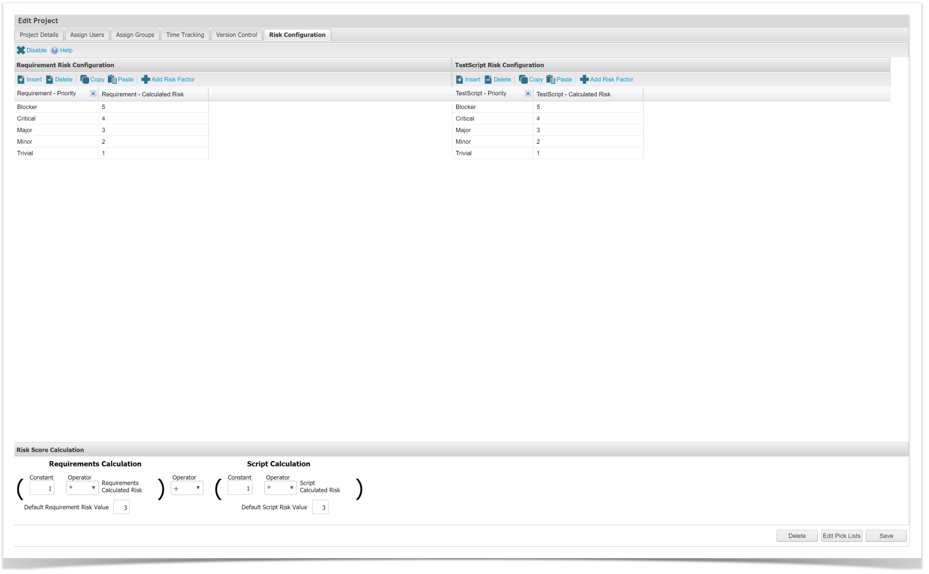Remove the TestScript - Priority column
The image size is (929, 574).
(528, 94)
